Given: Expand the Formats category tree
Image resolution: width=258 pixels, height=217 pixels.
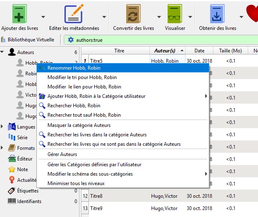Looking at the screenshot, I should click(x=2, y=147).
